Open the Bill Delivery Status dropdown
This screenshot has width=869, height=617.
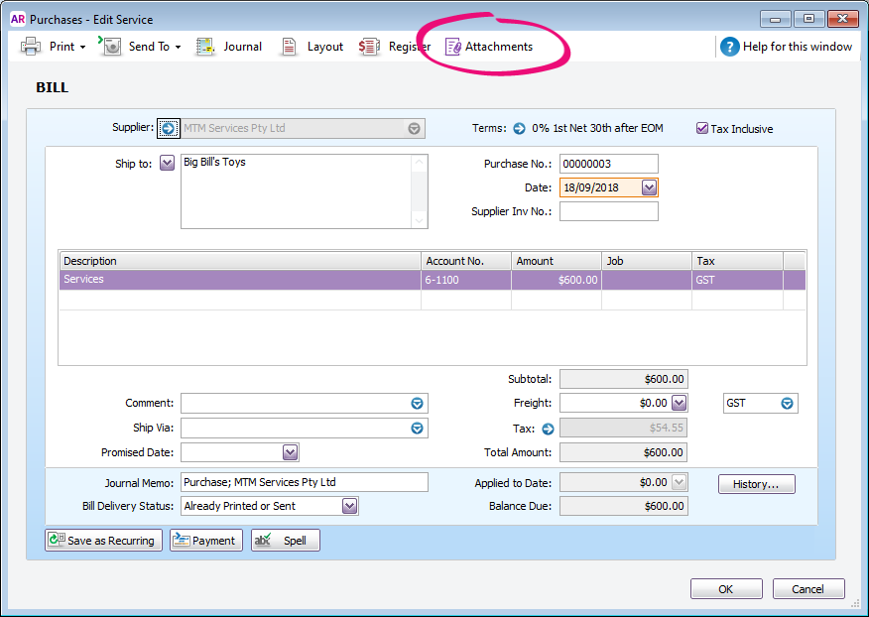[349, 506]
